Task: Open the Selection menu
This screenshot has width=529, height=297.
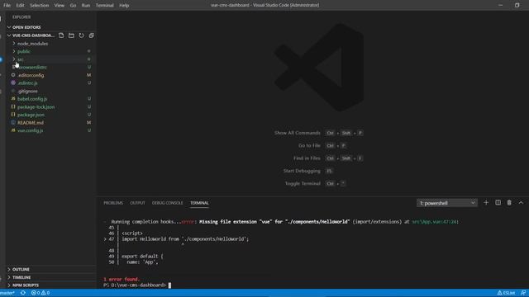Action: pyautogui.click(x=39, y=6)
